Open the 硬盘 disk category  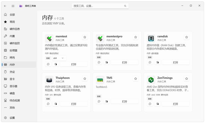(19, 93)
